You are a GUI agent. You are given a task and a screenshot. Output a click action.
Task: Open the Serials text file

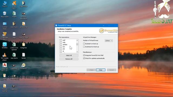tap(24, 56)
